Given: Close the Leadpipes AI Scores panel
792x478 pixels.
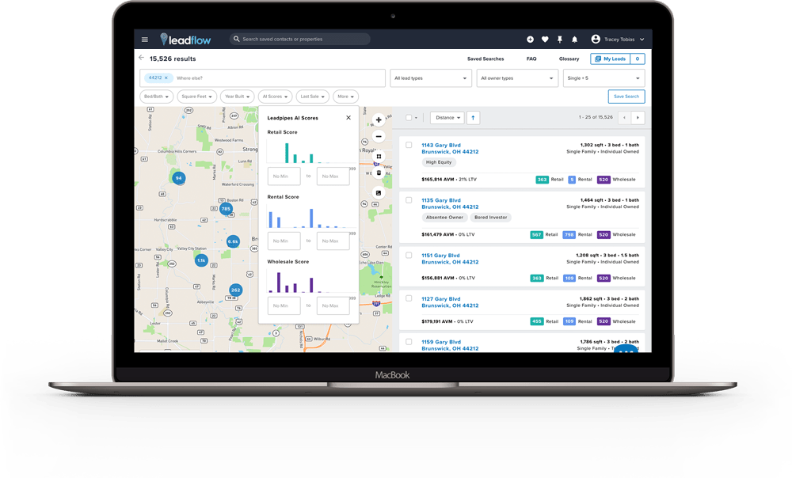Looking at the screenshot, I should pyautogui.click(x=348, y=117).
